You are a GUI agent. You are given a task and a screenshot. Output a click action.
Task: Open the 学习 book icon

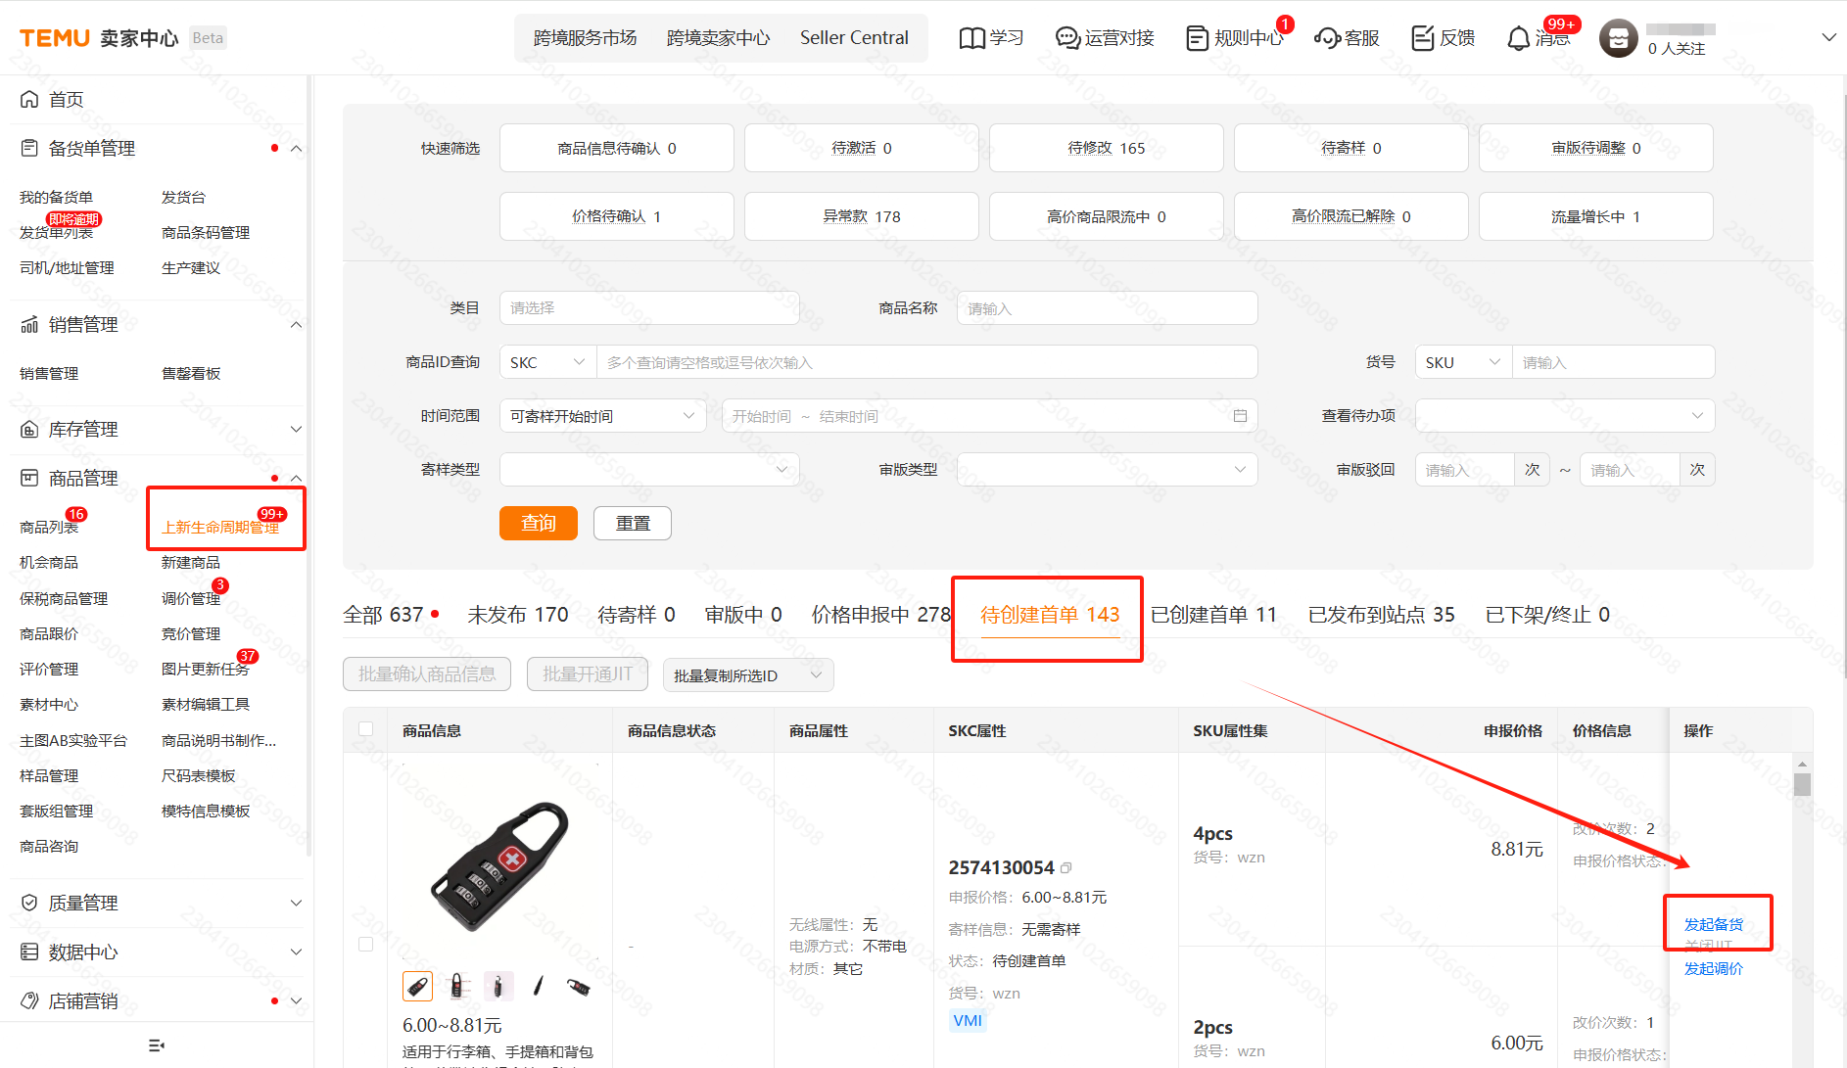coord(971,38)
